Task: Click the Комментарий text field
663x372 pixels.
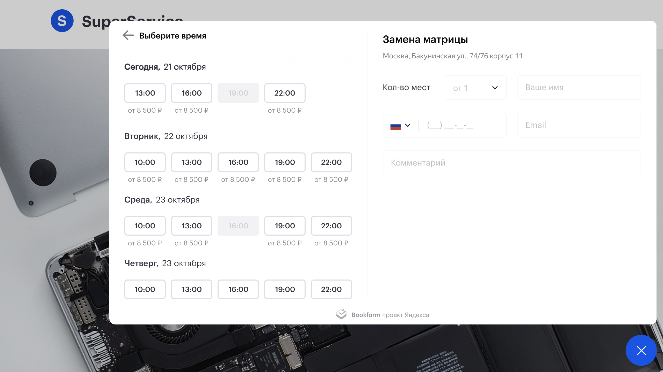Action: click(512, 163)
